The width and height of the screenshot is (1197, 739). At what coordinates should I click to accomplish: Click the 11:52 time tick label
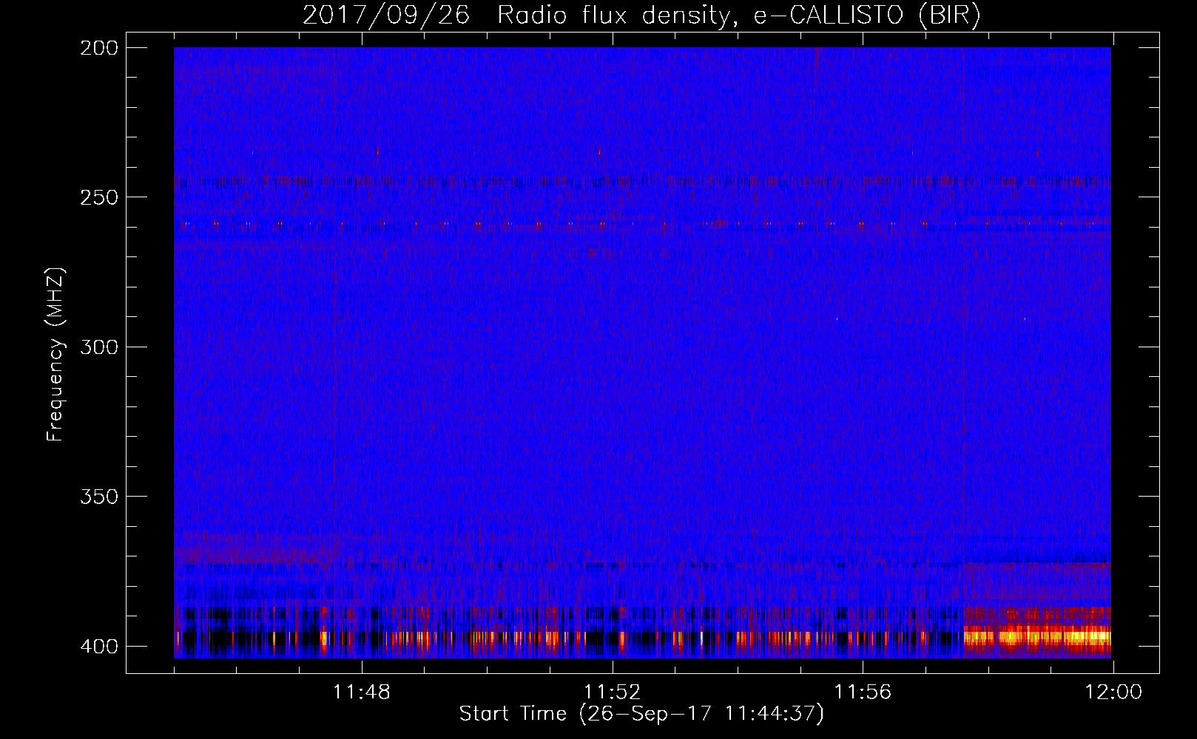pyautogui.click(x=613, y=692)
